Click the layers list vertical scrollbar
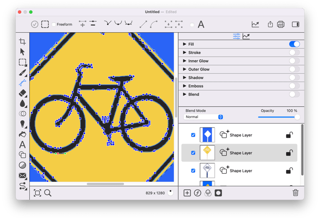Screen dimensions: 320x218 (302, 149)
